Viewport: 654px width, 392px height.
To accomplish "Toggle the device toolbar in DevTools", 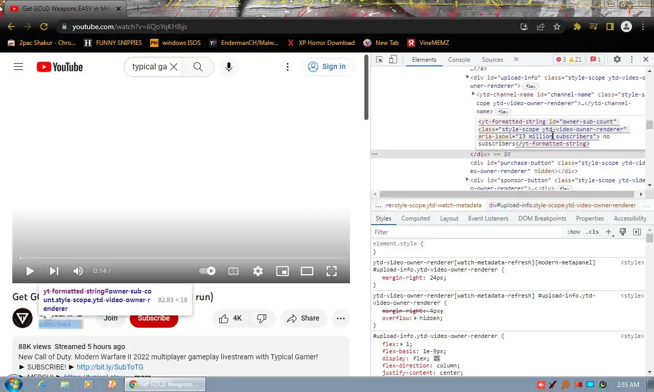I will pos(393,60).
